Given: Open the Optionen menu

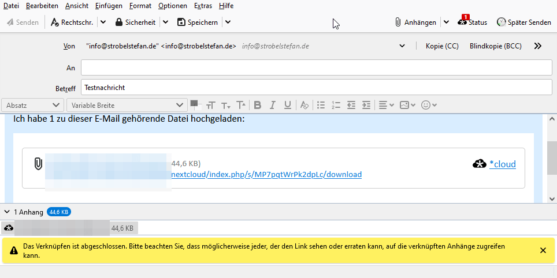Looking at the screenshot, I should pyautogui.click(x=173, y=6).
